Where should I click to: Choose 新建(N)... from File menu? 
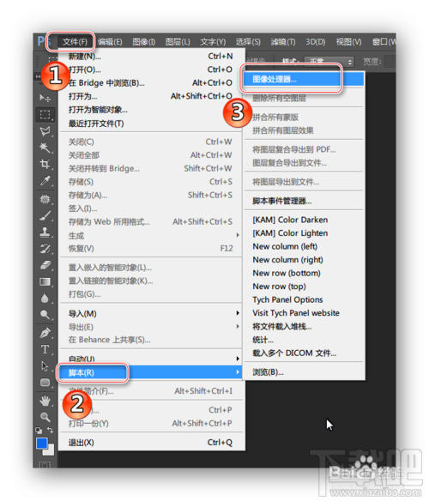click(x=151, y=57)
